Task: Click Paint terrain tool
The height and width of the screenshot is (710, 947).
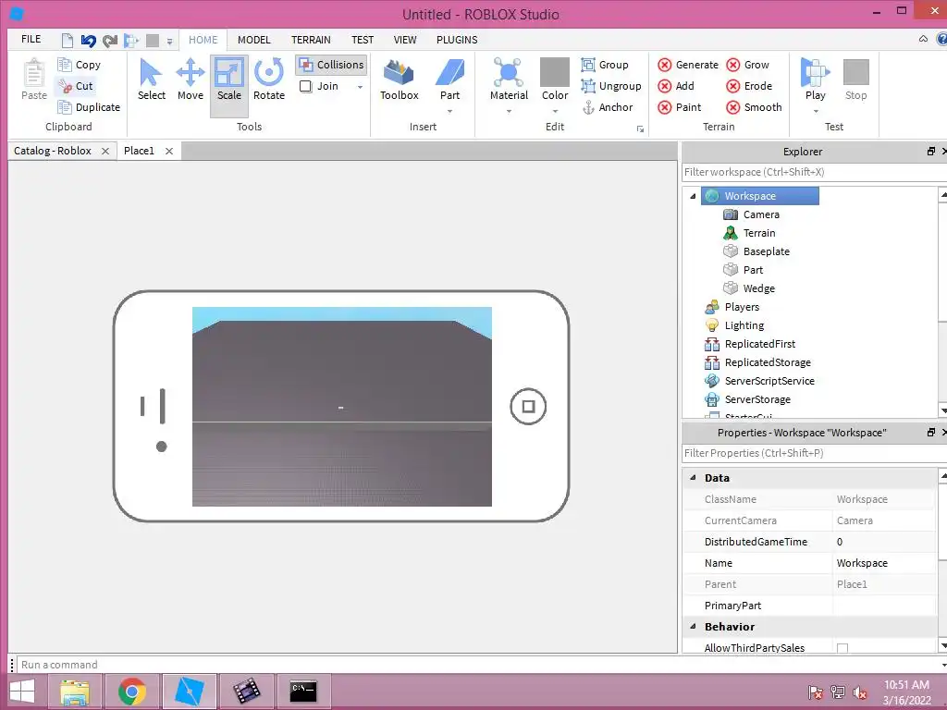Action: [680, 107]
